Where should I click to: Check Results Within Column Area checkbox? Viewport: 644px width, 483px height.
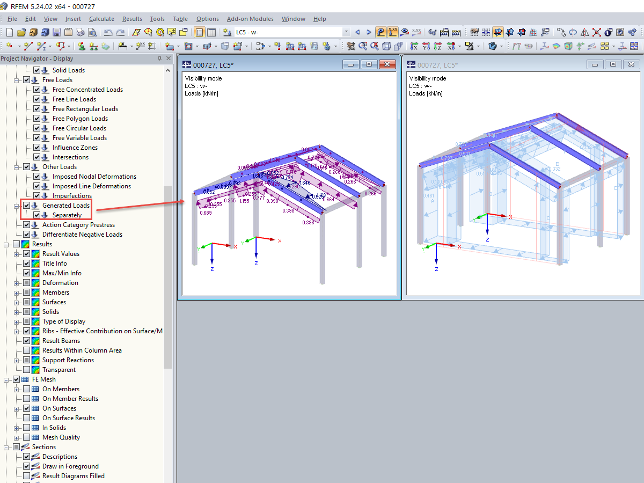click(x=27, y=350)
